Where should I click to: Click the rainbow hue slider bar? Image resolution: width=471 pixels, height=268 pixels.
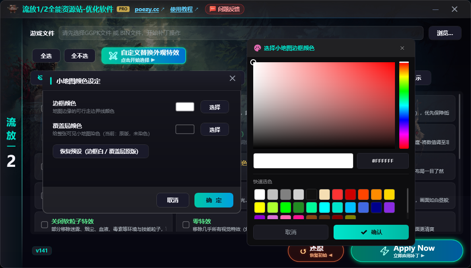coord(404,105)
